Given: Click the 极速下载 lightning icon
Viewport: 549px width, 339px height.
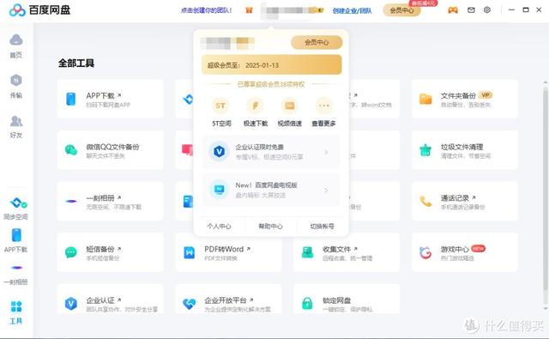Looking at the screenshot, I should (x=256, y=106).
